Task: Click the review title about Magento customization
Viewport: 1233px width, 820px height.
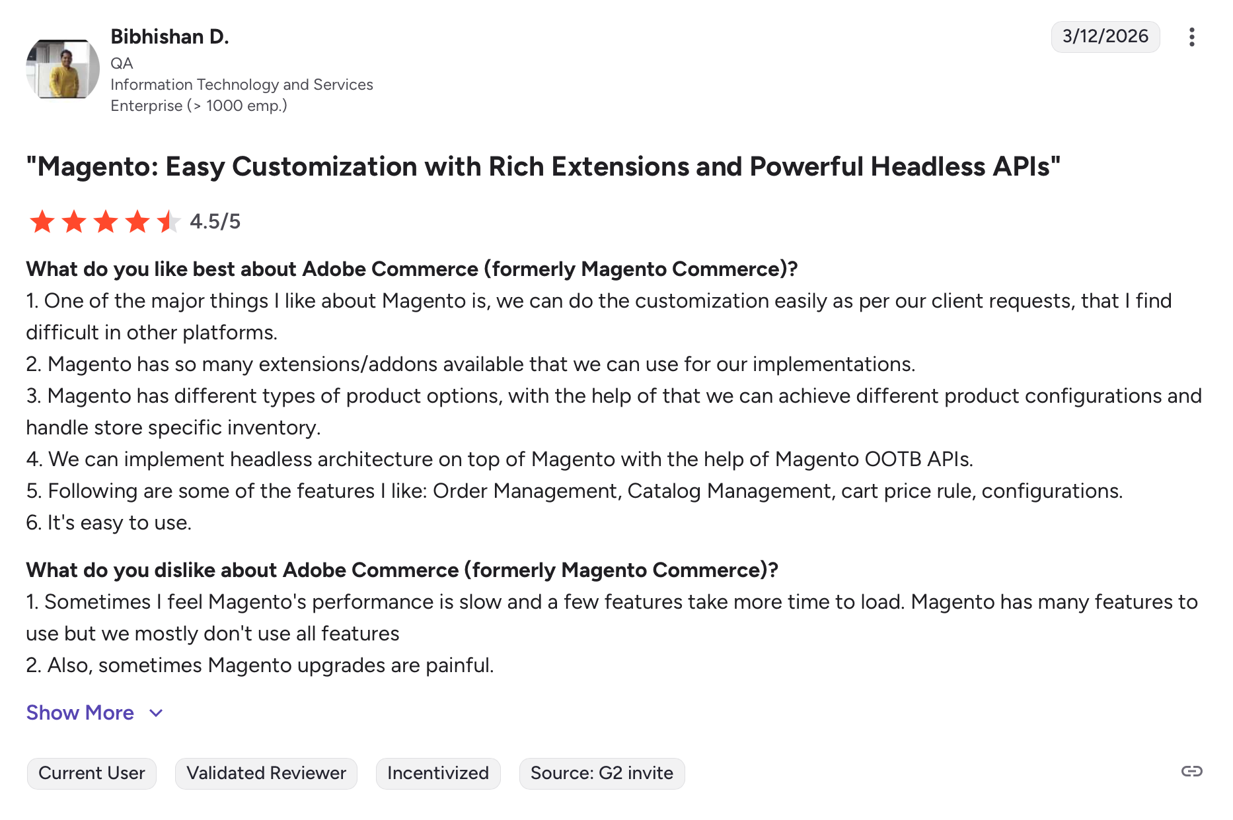Action: [x=542, y=166]
